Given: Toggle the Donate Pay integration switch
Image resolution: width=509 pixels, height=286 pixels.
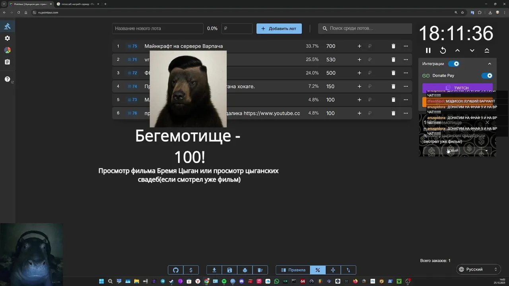Looking at the screenshot, I should [x=487, y=75].
